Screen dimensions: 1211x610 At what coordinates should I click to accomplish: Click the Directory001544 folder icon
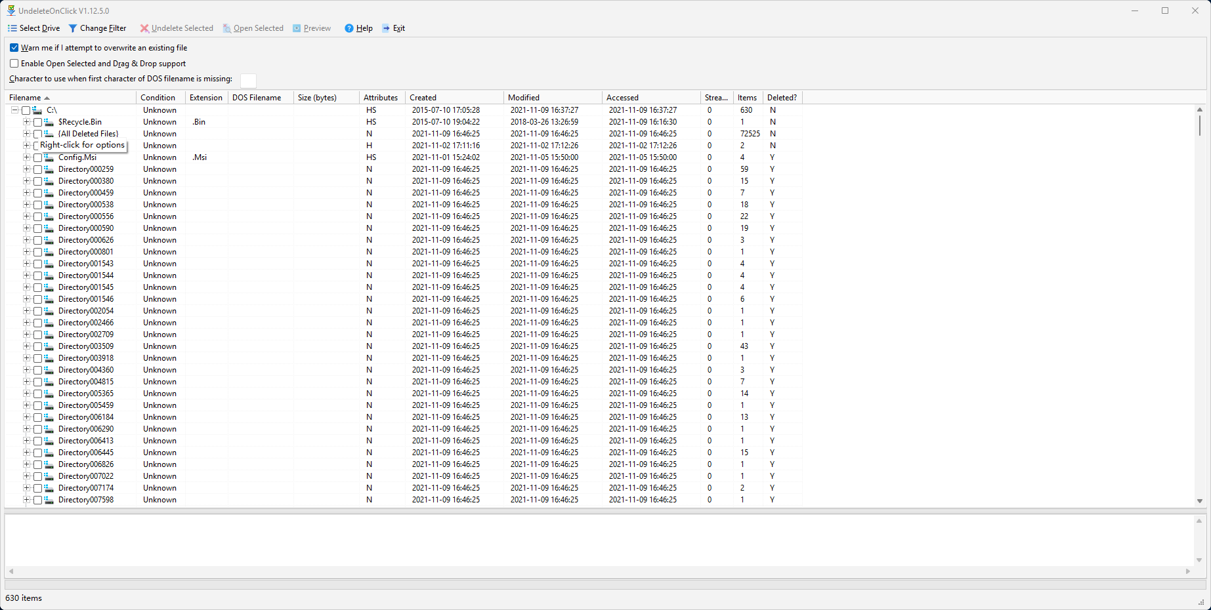click(x=49, y=275)
